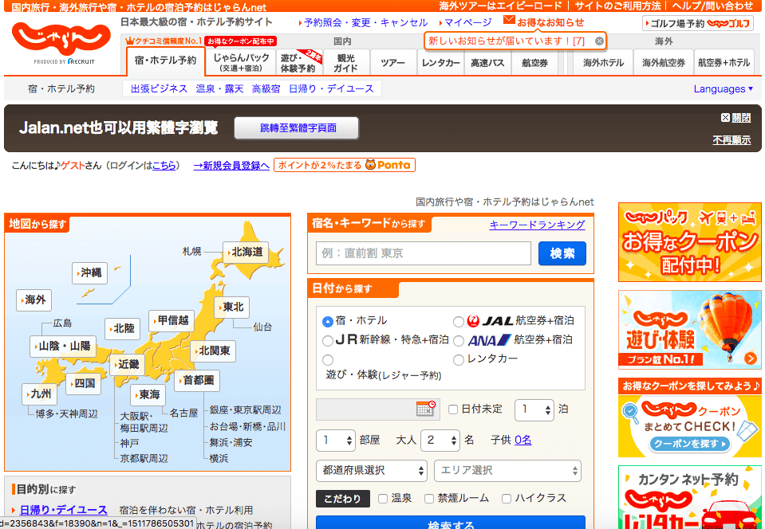
Task: Click the date input field
Action: point(378,409)
